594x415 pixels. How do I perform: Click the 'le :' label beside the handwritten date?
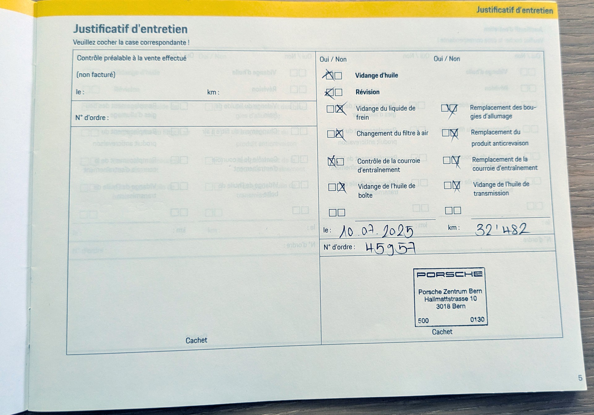pos(327,230)
